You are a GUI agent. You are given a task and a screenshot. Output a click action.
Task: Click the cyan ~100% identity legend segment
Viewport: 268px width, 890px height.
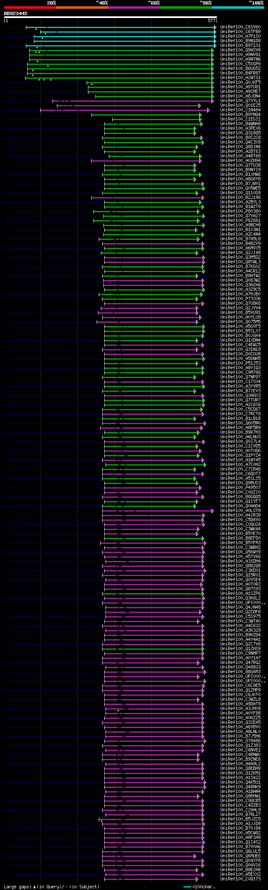[237, 8]
